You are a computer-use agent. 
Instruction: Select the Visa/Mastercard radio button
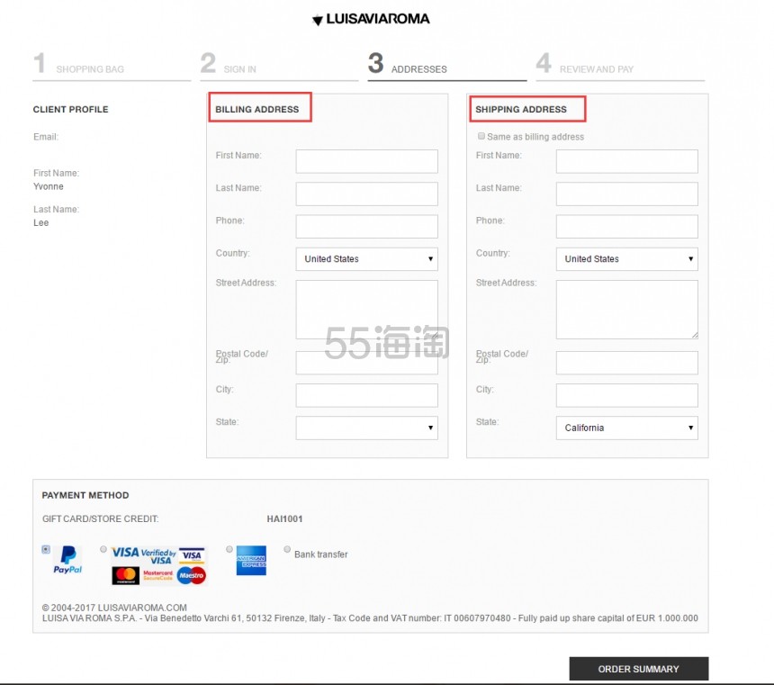tap(103, 549)
